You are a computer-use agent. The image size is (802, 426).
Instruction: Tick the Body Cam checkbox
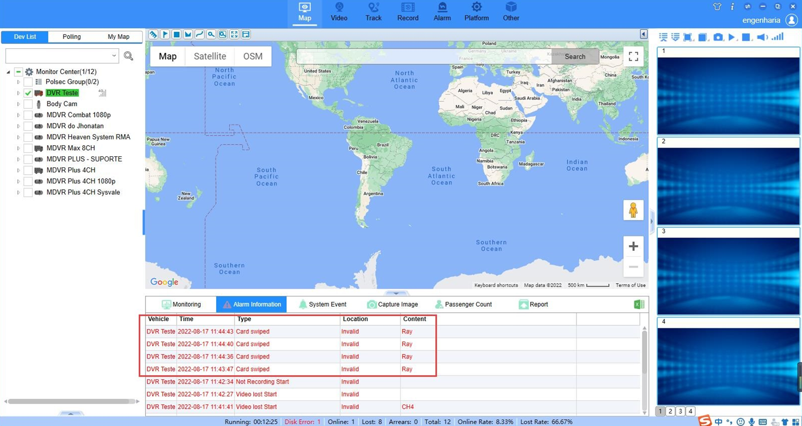[x=28, y=104]
